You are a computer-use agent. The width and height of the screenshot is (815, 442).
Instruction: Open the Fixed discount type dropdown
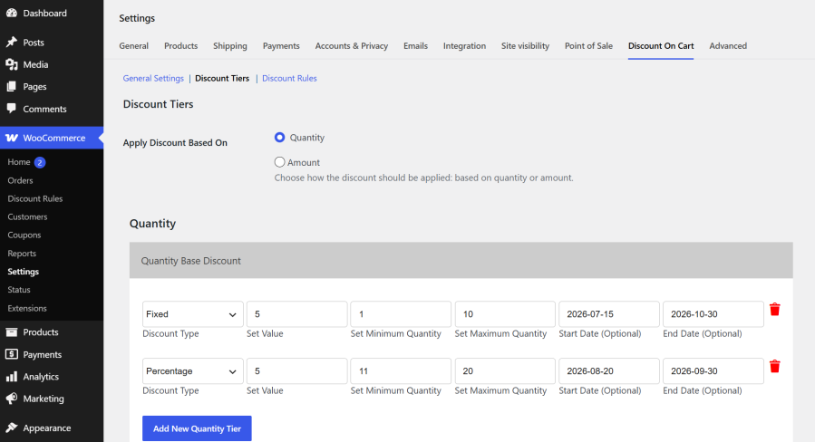[192, 314]
